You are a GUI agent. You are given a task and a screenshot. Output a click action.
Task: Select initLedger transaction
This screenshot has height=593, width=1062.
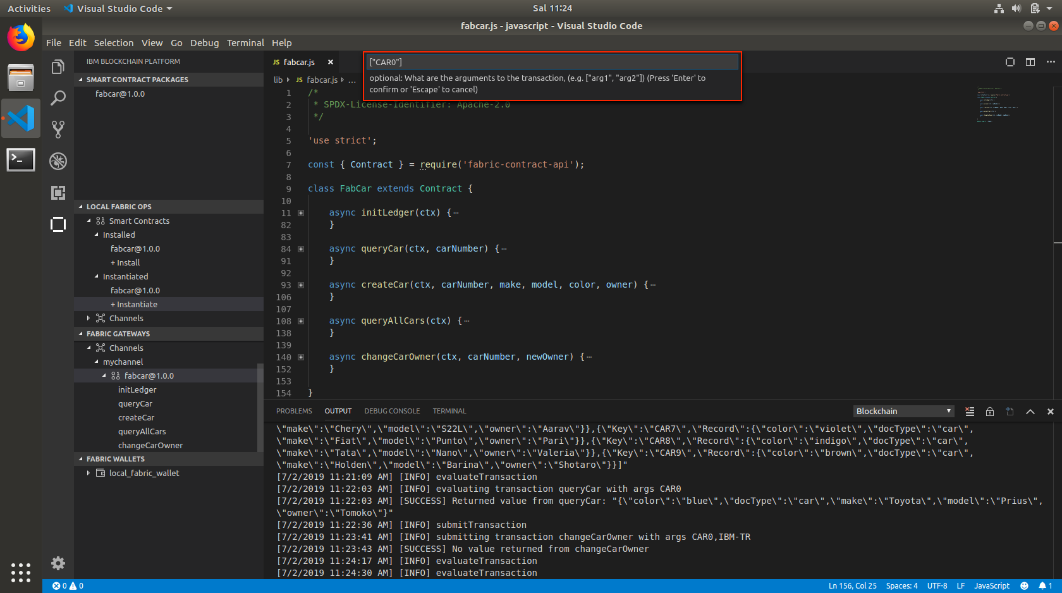(137, 390)
